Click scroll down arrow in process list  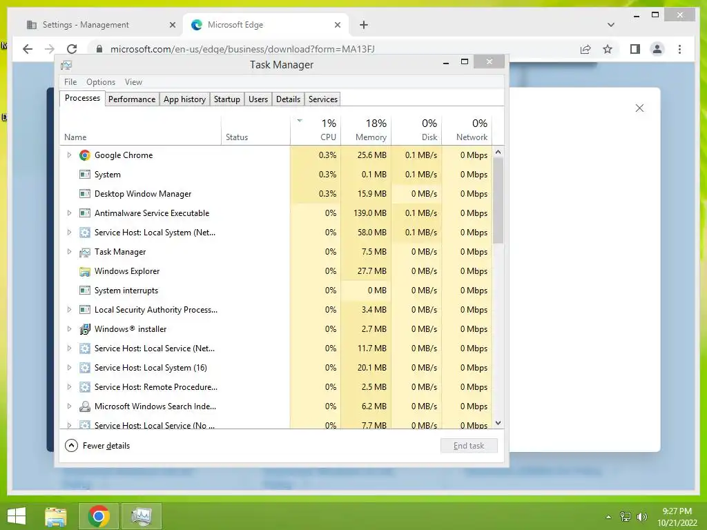pos(498,423)
